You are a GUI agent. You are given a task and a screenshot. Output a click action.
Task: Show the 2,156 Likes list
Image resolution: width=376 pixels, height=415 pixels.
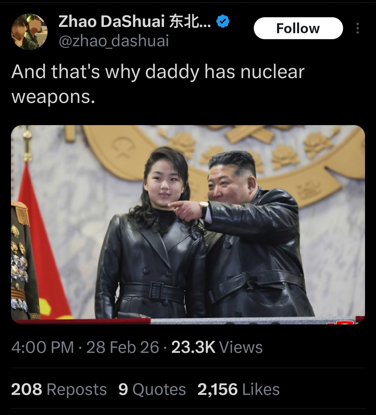pos(238,389)
